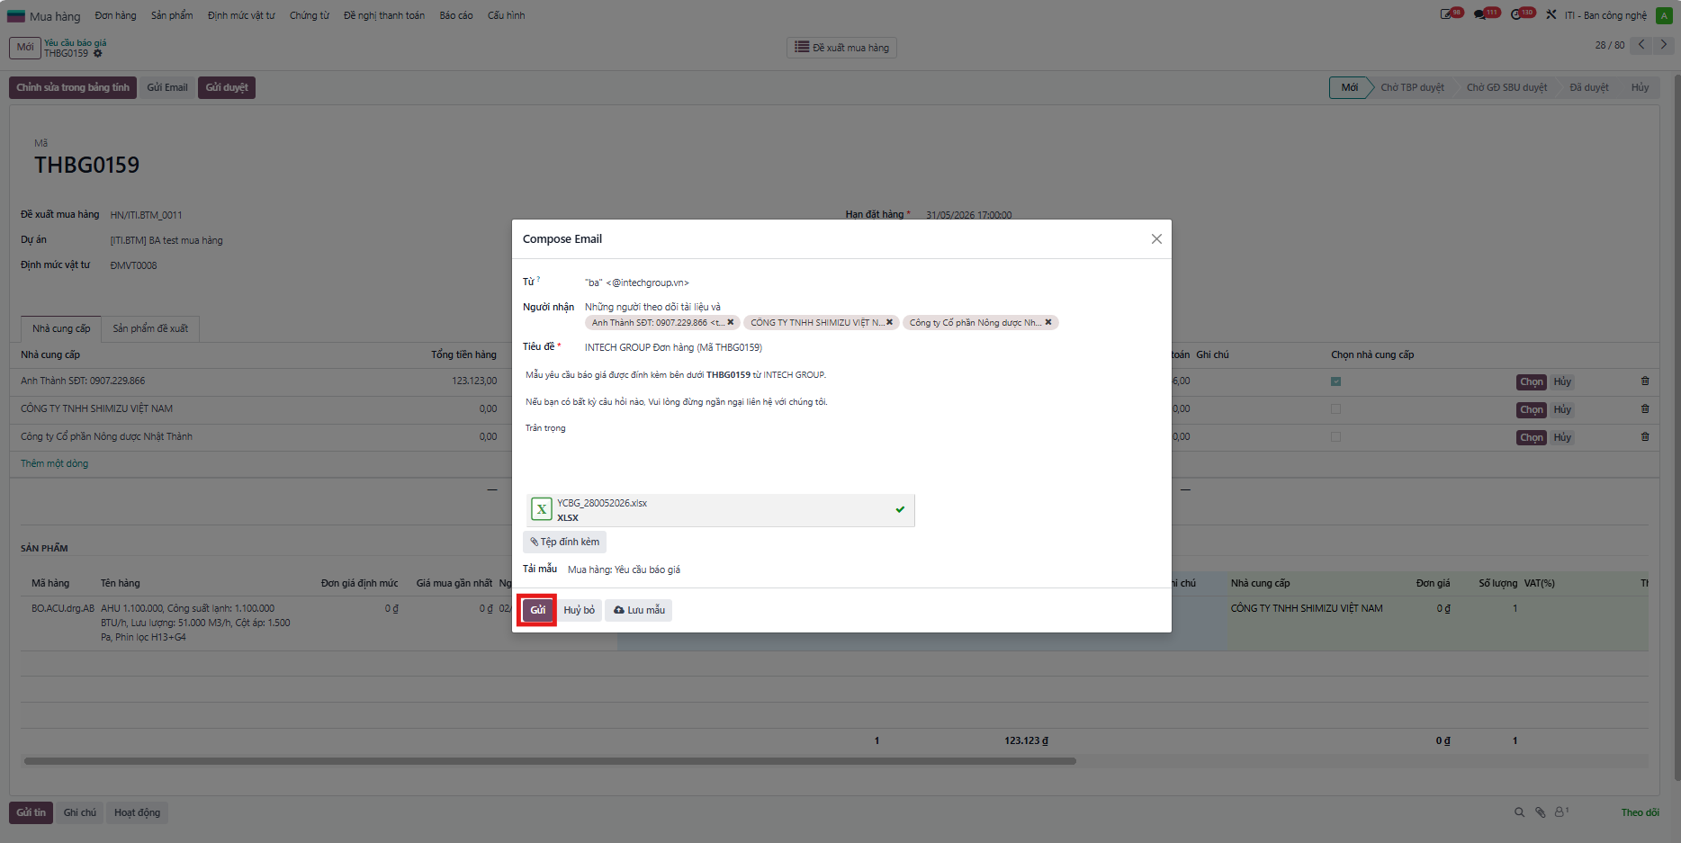Image resolution: width=1681 pixels, height=843 pixels.
Task: Open the Đề nghị thanh toán menu
Action: tap(384, 15)
